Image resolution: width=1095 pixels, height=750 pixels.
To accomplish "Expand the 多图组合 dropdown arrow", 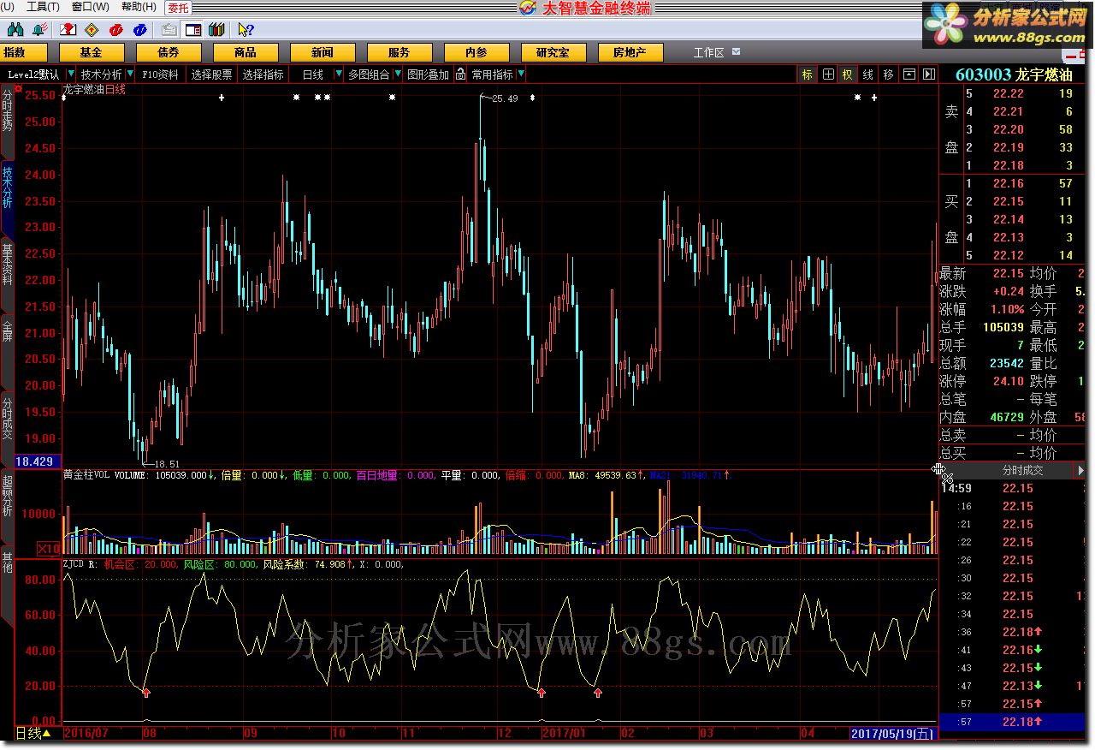I will click(x=397, y=74).
